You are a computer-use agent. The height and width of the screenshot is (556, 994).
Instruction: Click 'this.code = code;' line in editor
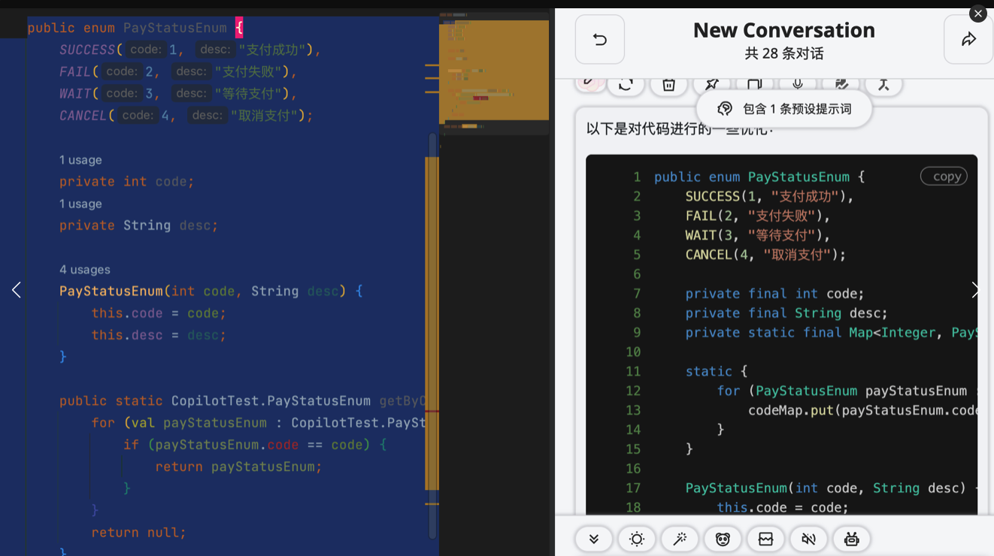click(159, 313)
